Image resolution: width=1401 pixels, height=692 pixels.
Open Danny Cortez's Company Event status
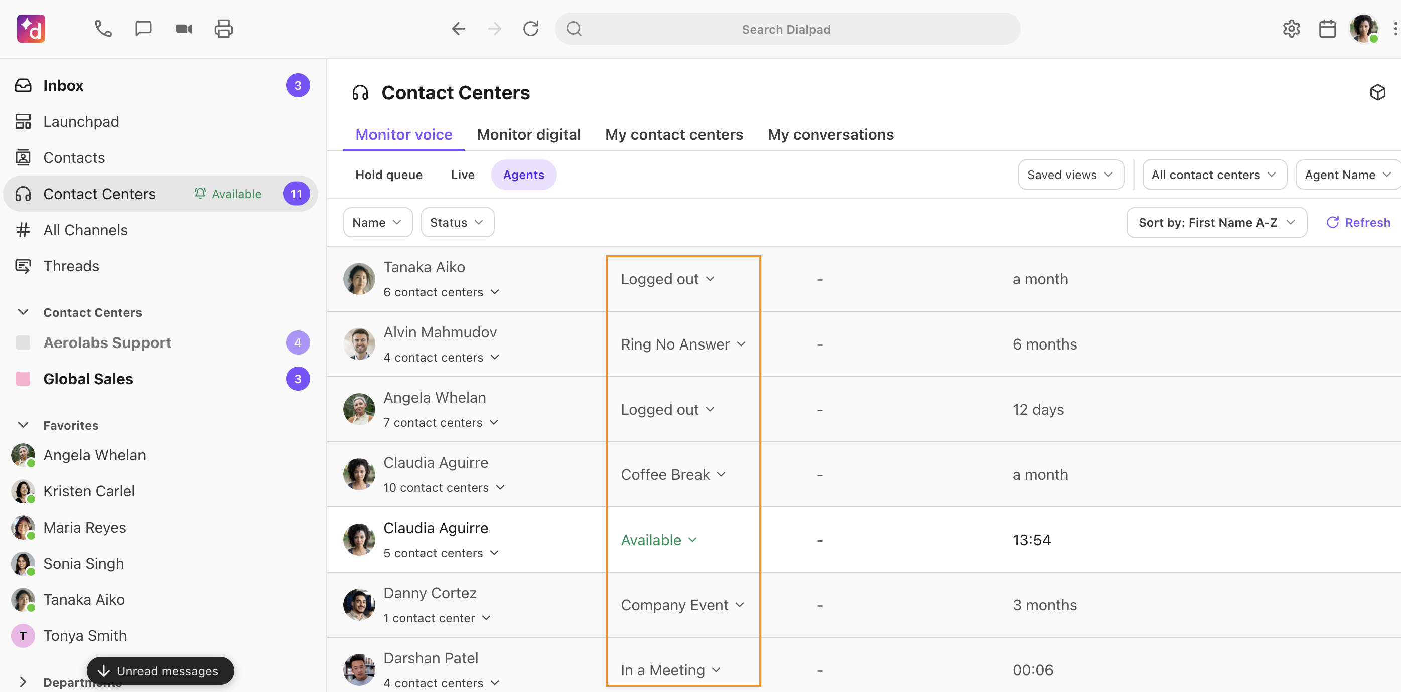682,605
